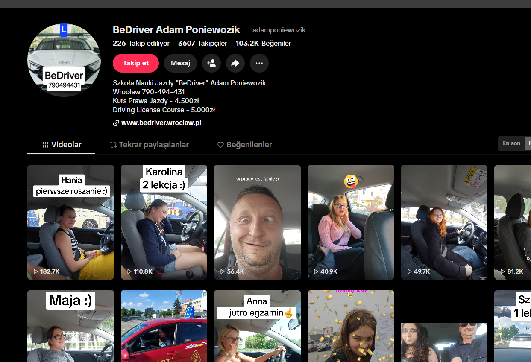The width and height of the screenshot is (531, 362).
Task: Switch to the Beğenilenler tab
Action: 244,145
